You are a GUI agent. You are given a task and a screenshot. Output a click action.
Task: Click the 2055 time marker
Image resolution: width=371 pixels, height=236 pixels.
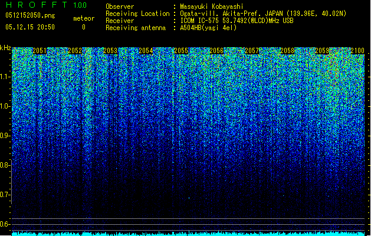click(181, 51)
